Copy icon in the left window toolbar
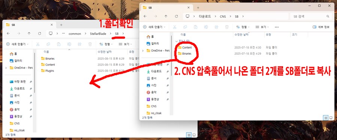This screenshot has width=337, height=140. 48,44
